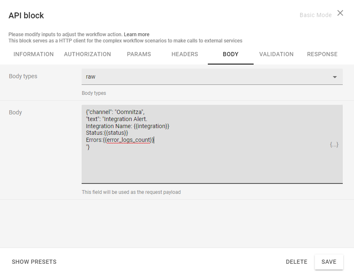View the Response tab
Viewport: 354px width, 275px height.
tap(322, 54)
